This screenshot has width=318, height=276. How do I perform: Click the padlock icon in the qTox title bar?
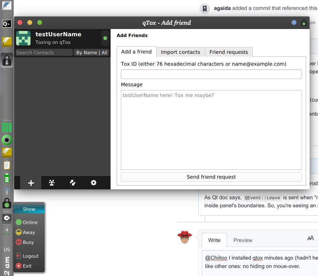click(304, 23)
